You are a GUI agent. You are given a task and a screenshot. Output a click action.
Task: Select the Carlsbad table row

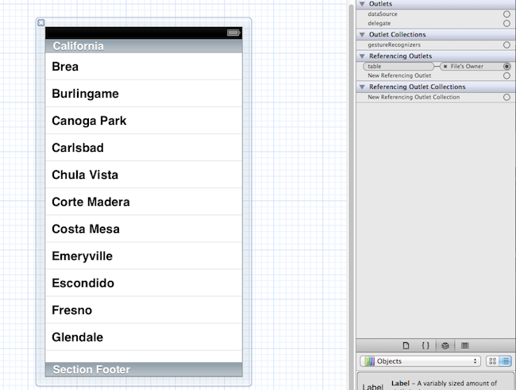coord(144,148)
